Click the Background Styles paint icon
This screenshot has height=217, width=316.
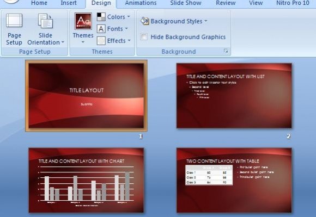(145, 21)
